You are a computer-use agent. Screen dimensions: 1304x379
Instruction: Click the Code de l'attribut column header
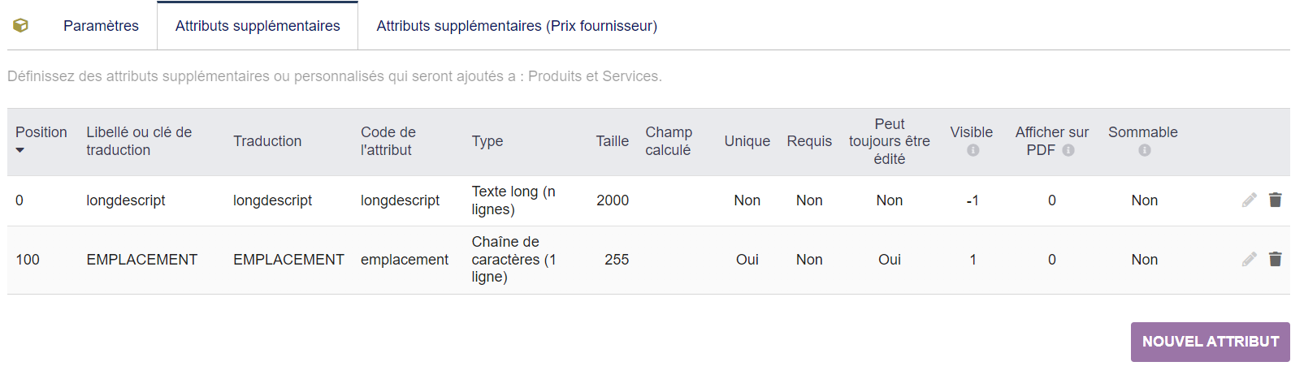388,141
